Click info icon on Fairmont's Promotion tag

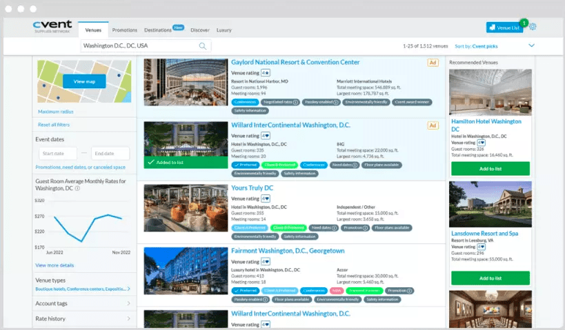409,291
